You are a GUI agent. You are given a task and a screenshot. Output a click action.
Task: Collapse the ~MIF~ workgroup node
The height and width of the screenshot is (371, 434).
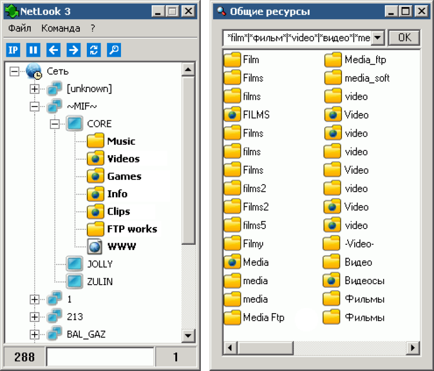(34, 106)
